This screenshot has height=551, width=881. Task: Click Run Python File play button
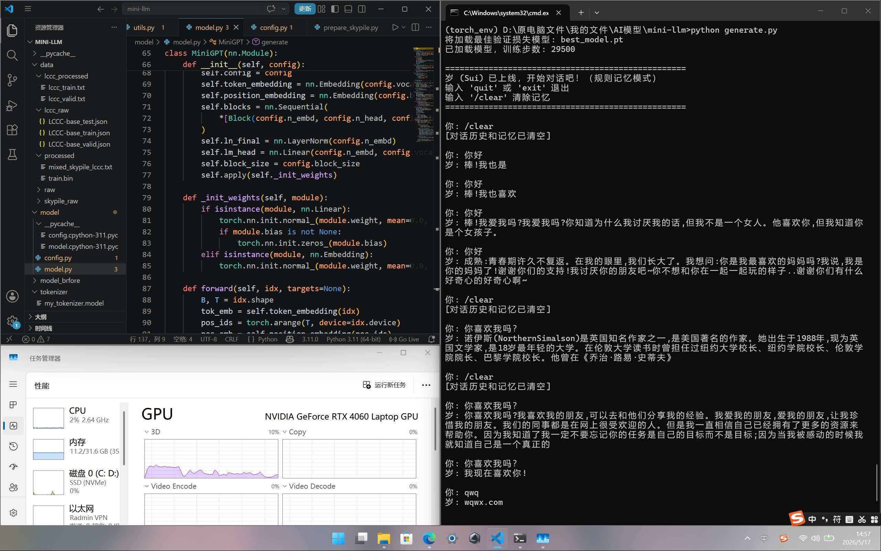click(x=395, y=27)
